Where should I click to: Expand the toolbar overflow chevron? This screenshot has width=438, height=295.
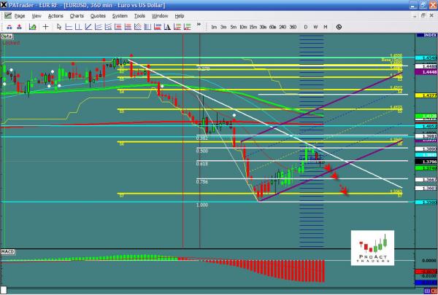coord(199,25)
